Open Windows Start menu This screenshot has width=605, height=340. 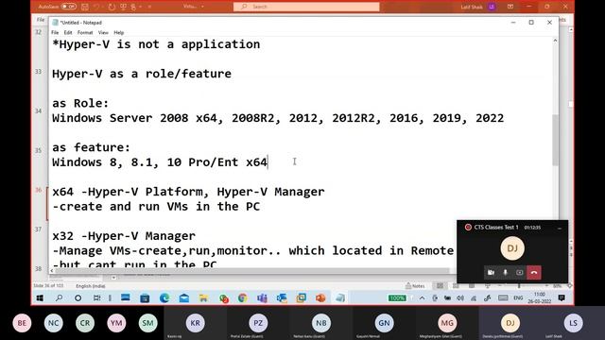pyautogui.click(x=40, y=298)
